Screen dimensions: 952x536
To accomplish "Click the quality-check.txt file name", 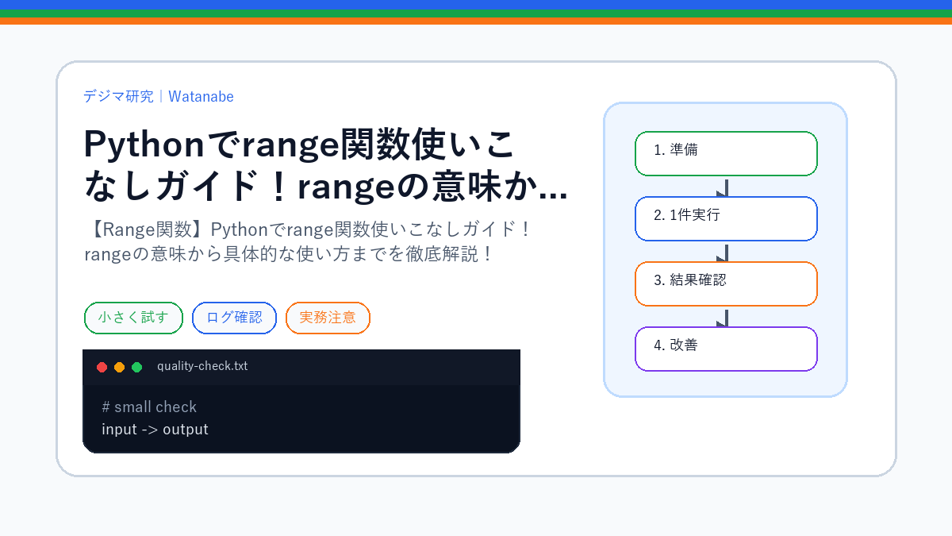I will tap(202, 366).
